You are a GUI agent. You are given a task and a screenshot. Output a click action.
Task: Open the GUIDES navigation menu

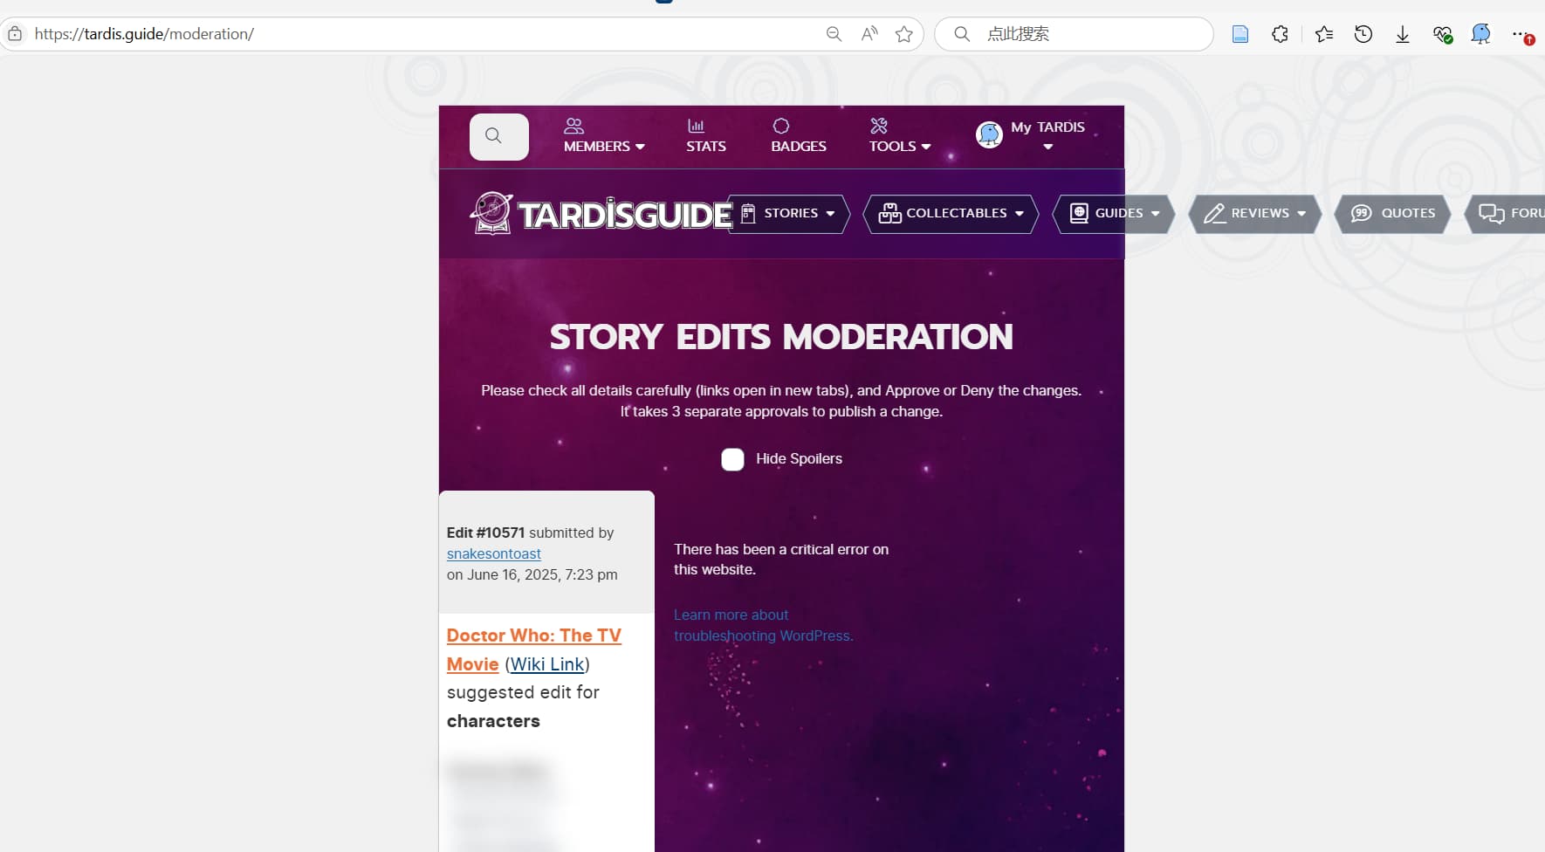pyautogui.click(x=1114, y=214)
